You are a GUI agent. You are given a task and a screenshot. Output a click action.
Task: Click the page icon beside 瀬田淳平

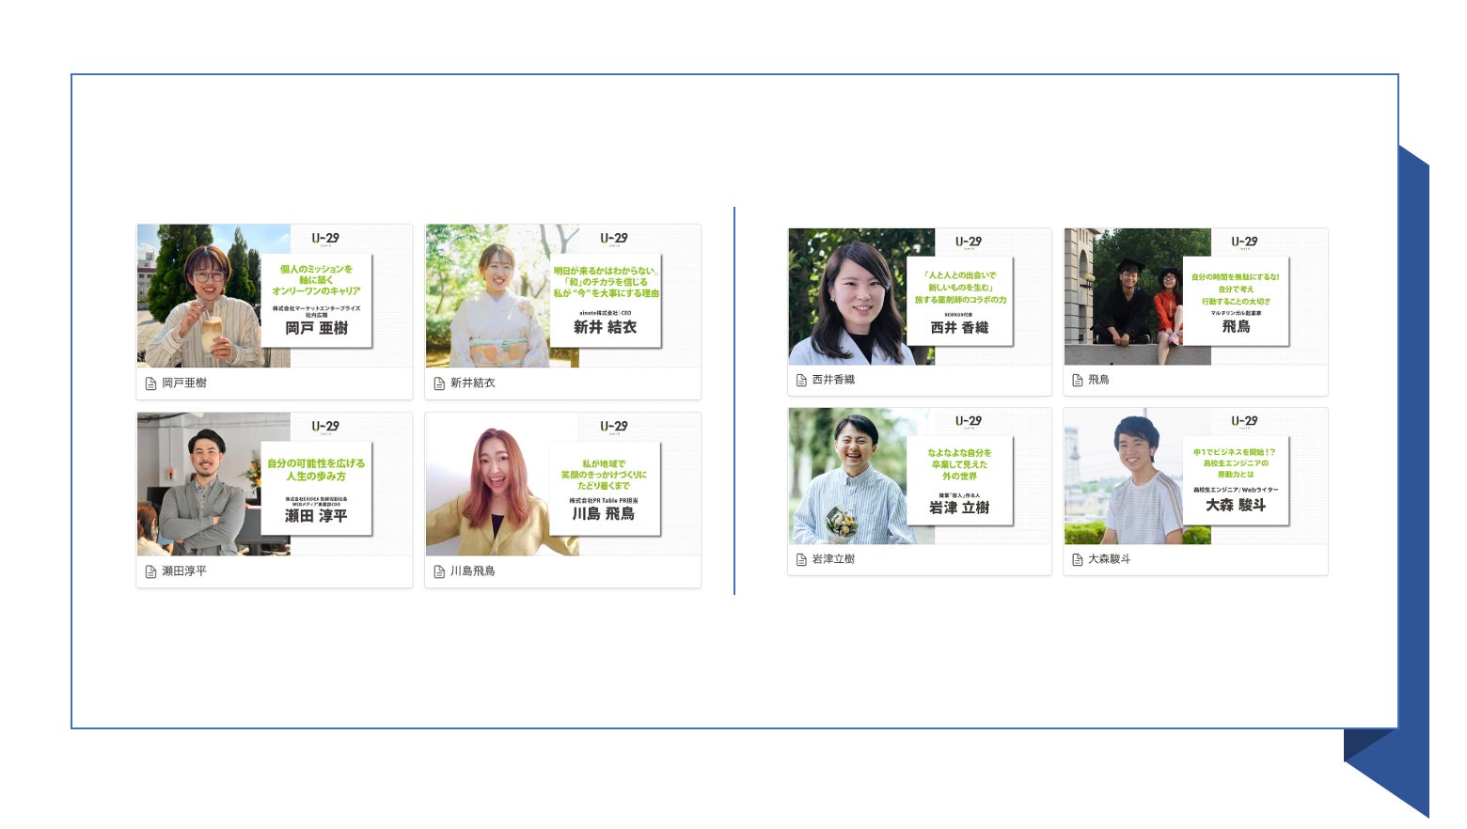point(150,571)
